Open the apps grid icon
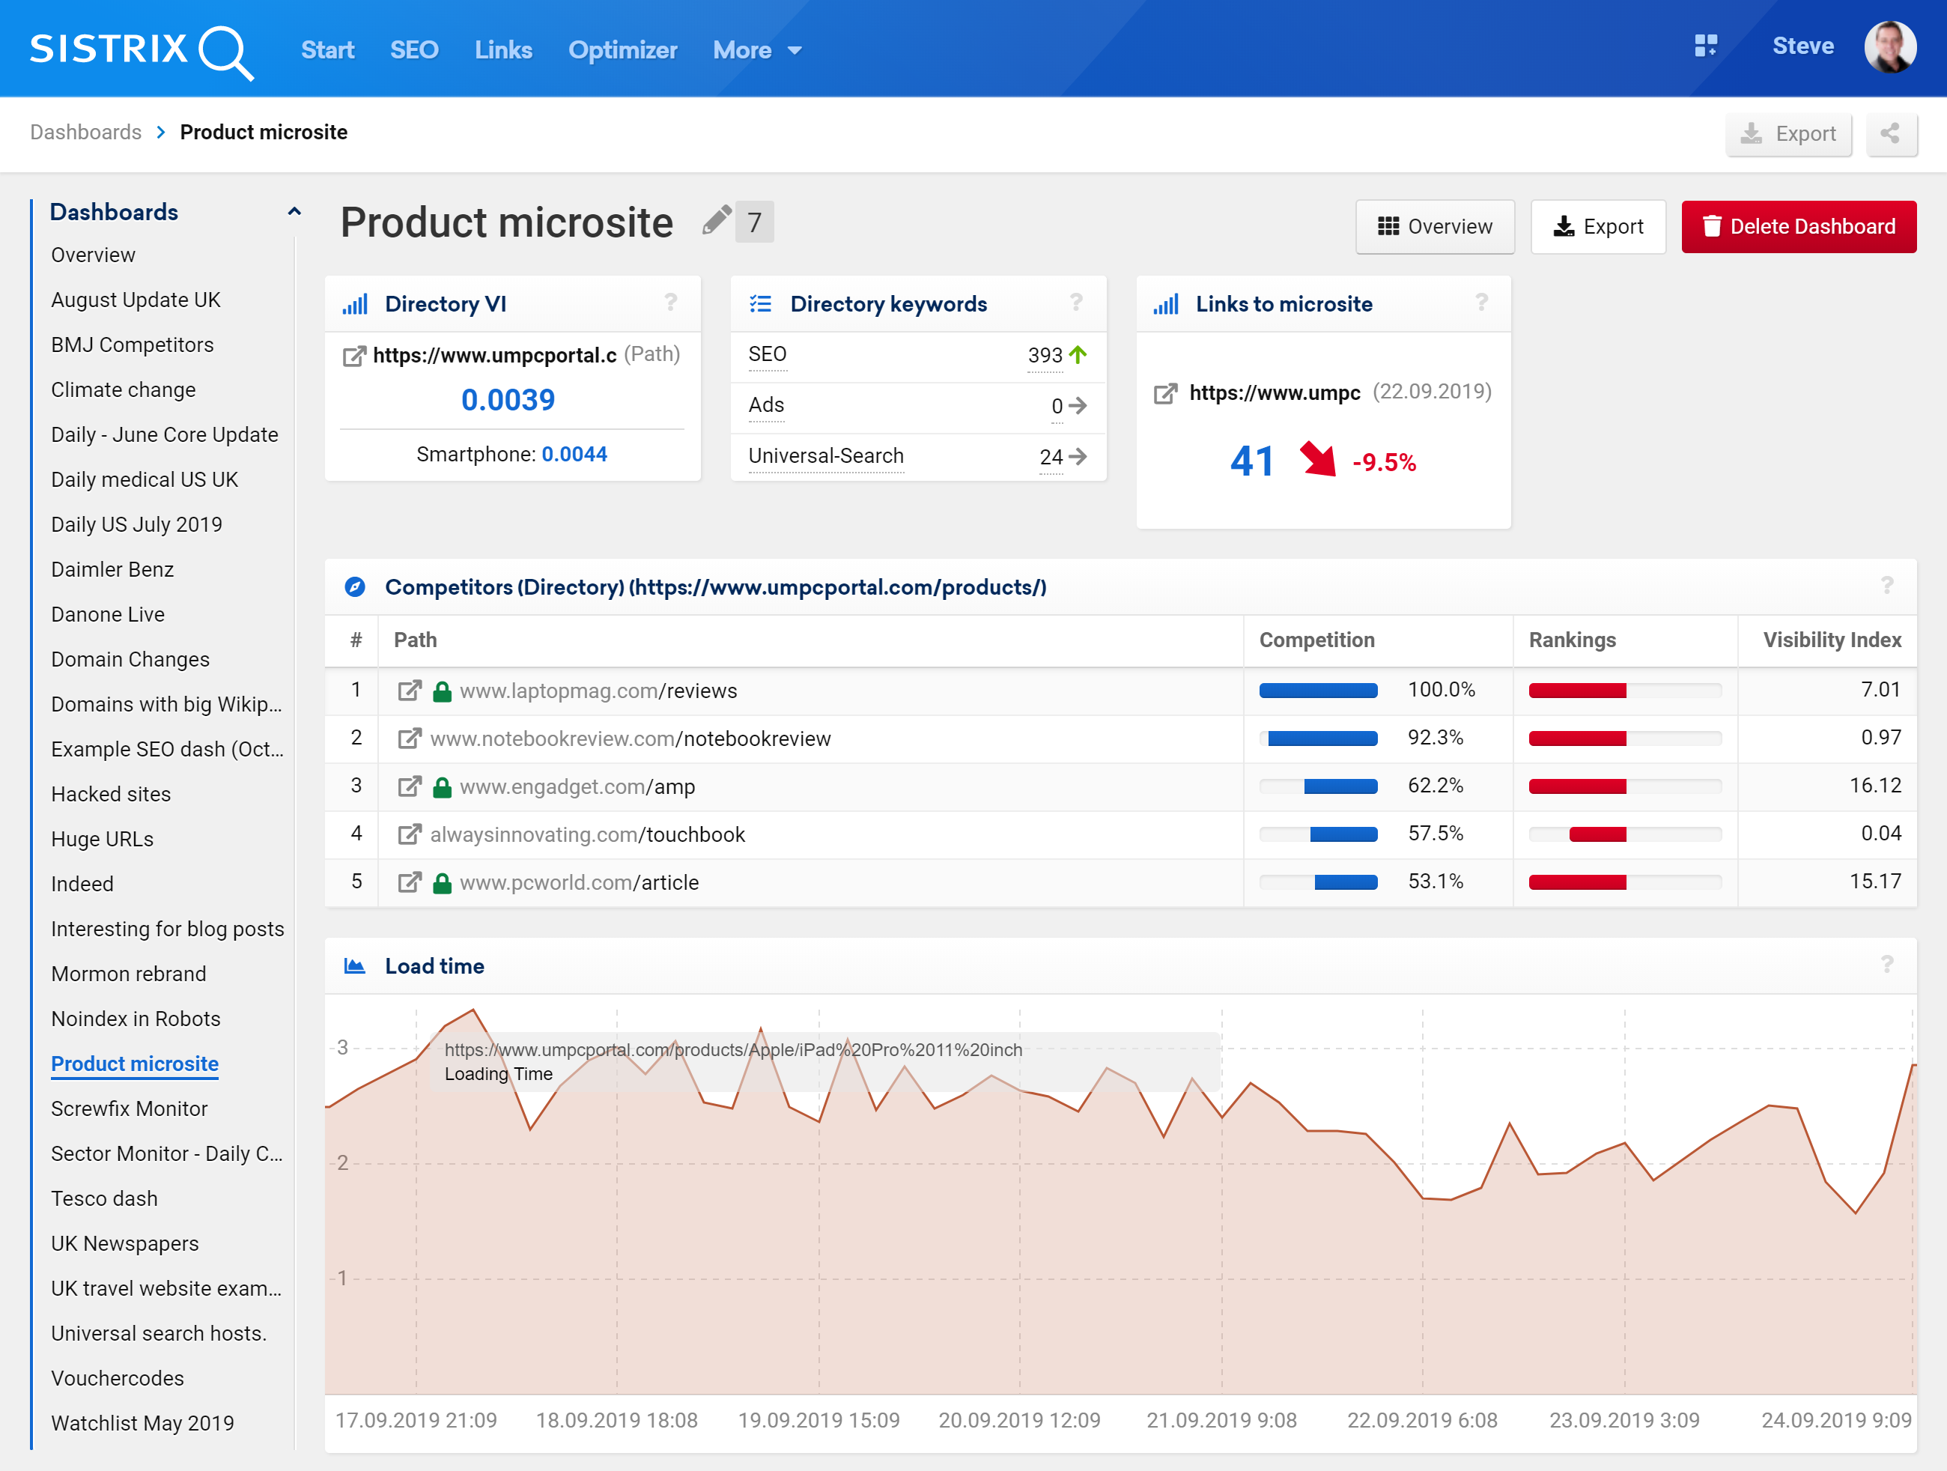Screen dimensions: 1947x1471 click(1705, 46)
